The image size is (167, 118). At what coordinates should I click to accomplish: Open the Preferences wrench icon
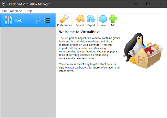64,19
